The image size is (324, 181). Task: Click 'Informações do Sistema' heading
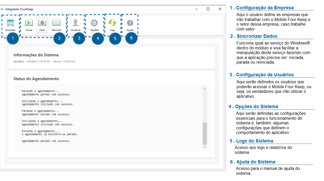coord(36,55)
